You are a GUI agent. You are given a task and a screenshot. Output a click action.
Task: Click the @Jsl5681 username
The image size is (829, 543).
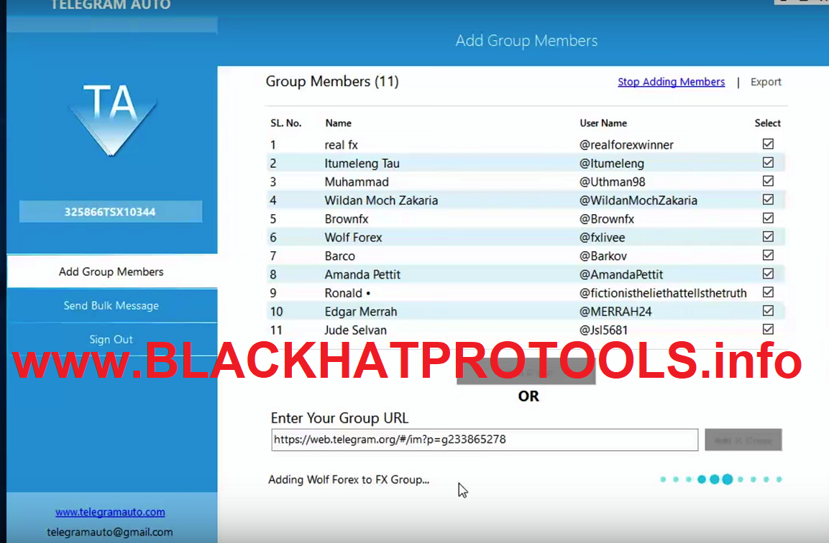(604, 330)
